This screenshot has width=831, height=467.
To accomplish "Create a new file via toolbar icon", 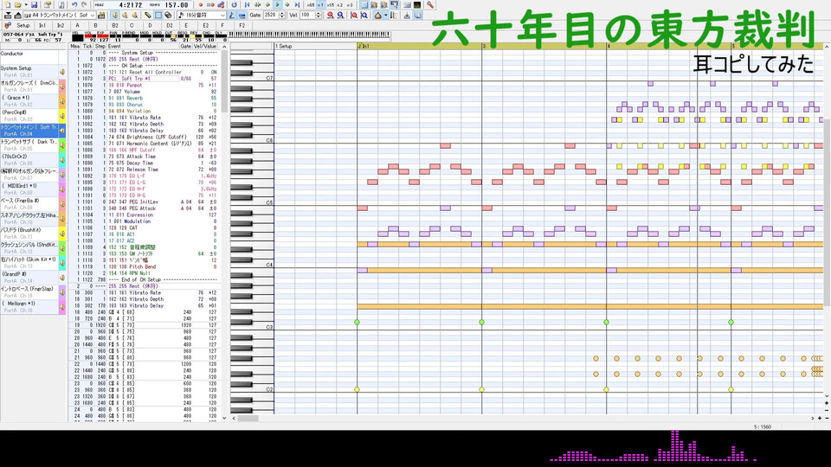I will click(8, 5).
